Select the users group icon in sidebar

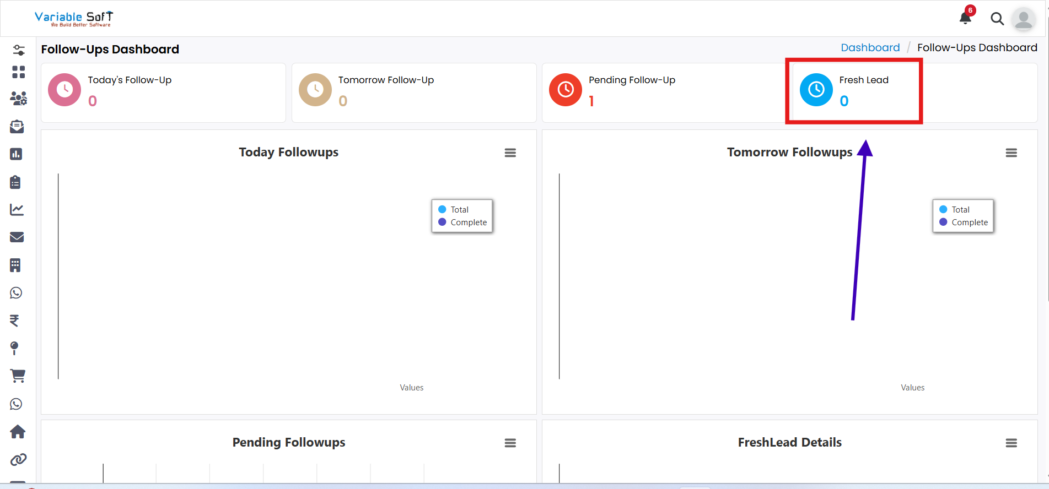click(x=18, y=99)
